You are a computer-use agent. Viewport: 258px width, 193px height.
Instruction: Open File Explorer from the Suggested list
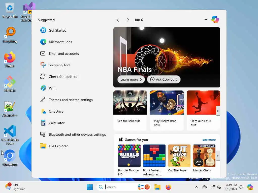tap(54, 146)
